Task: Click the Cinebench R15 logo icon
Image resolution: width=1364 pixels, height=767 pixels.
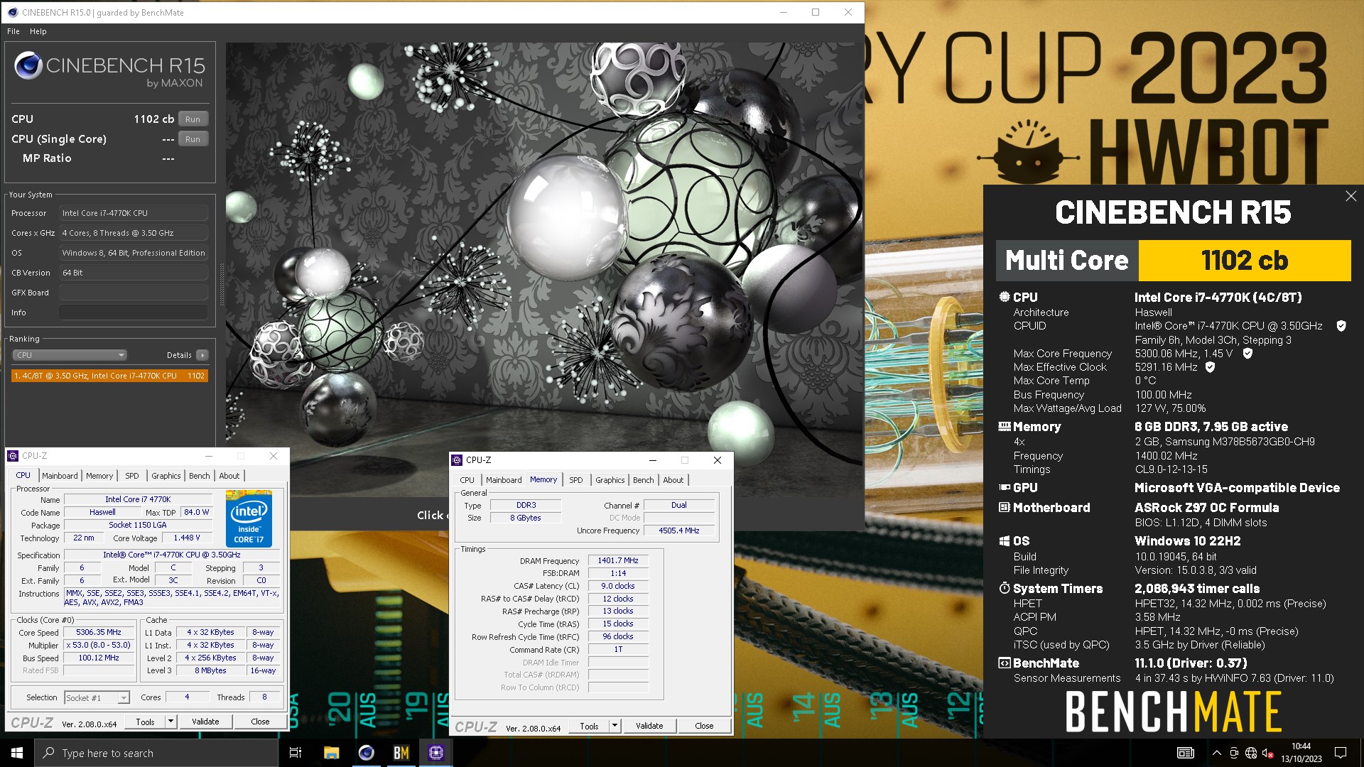Action: (x=28, y=65)
